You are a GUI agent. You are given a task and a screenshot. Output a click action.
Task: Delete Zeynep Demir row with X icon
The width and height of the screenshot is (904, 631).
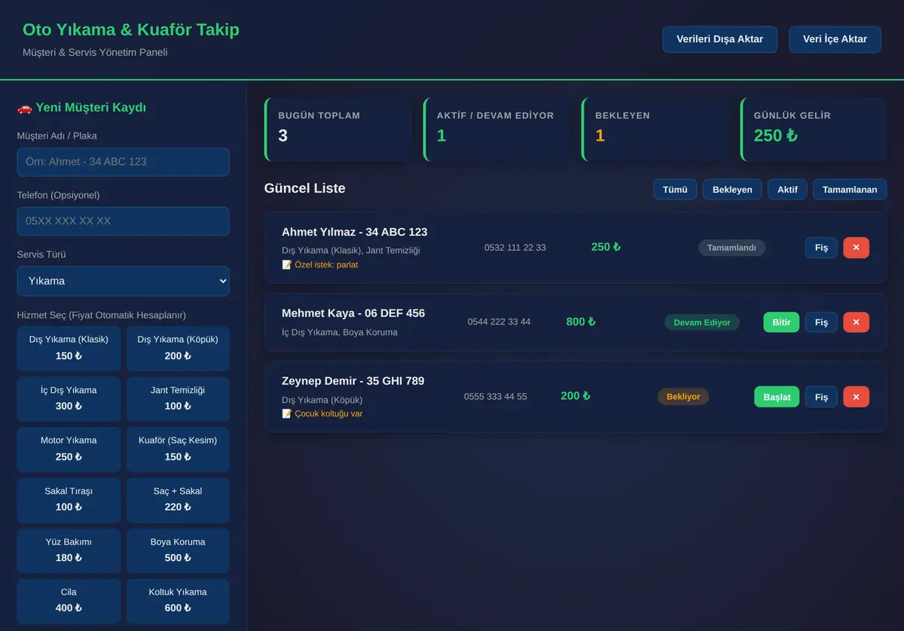coord(856,397)
